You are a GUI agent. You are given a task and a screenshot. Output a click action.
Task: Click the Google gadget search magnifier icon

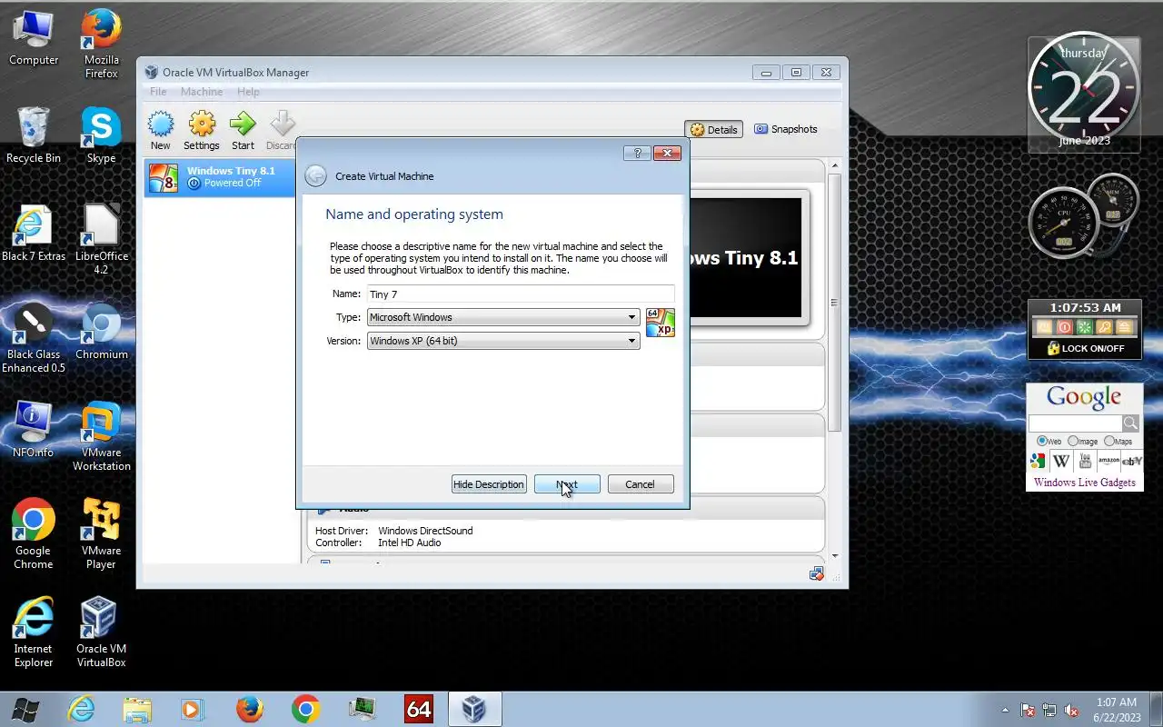(x=1130, y=423)
